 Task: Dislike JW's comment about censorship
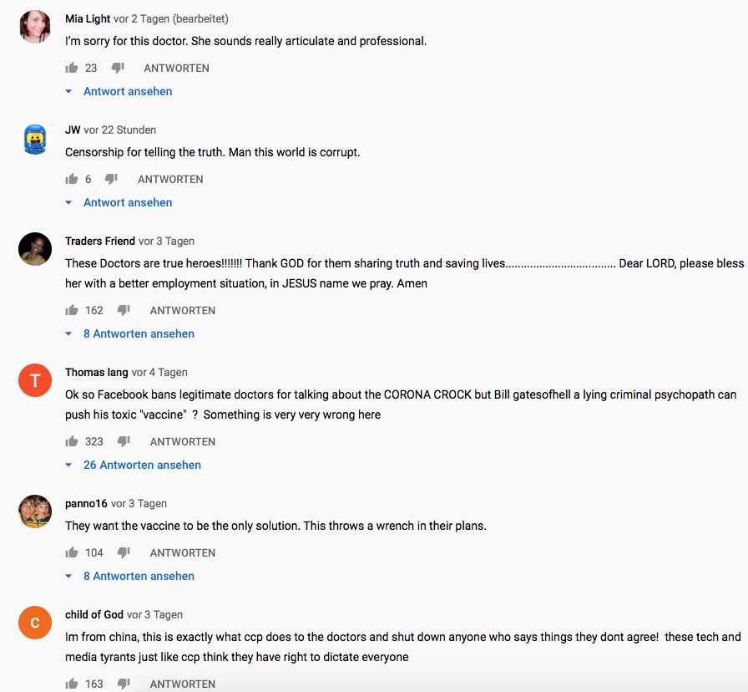click(x=111, y=179)
